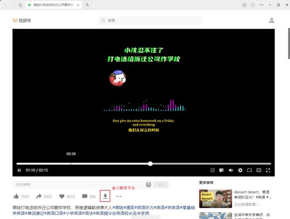290x219 pixels.
Task: Close the current browser tab
Action: click(79, 5)
